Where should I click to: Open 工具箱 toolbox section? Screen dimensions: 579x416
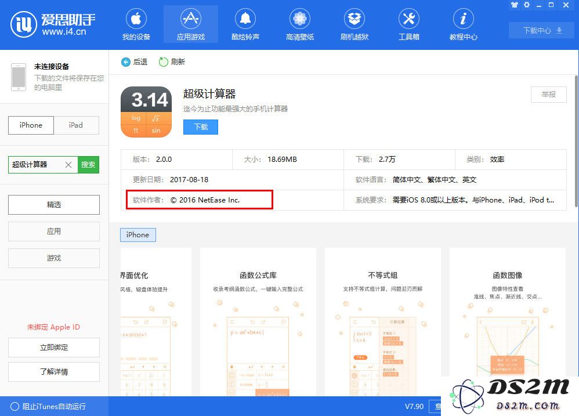pyautogui.click(x=409, y=25)
